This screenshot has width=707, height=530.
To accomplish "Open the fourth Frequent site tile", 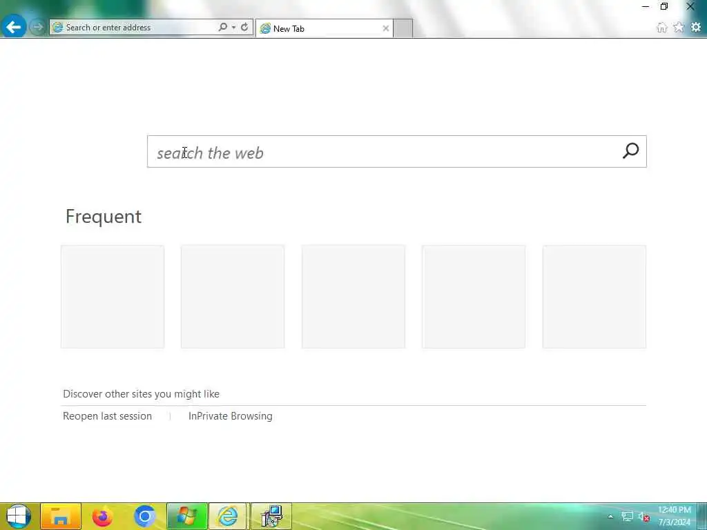I will (474, 297).
